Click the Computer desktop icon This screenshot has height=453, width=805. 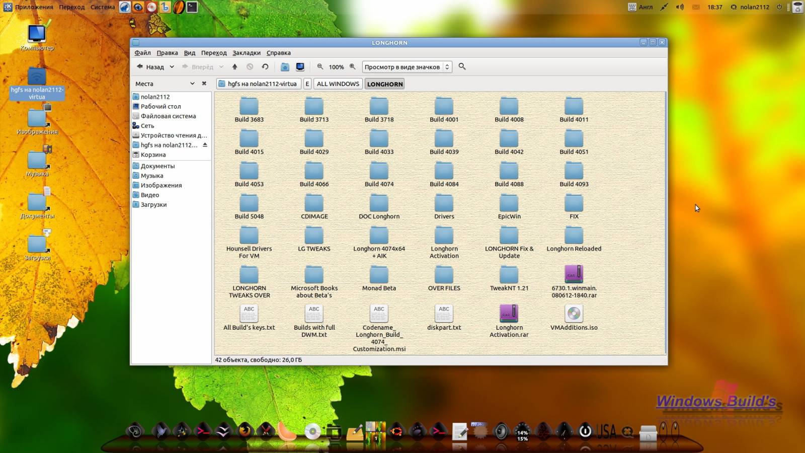(37, 37)
